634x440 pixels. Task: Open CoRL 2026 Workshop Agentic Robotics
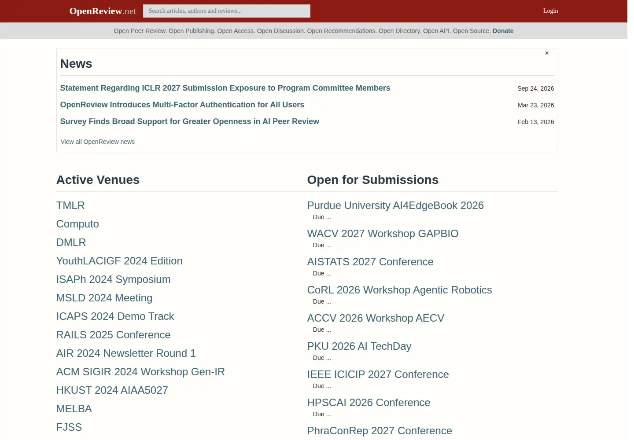pos(399,290)
